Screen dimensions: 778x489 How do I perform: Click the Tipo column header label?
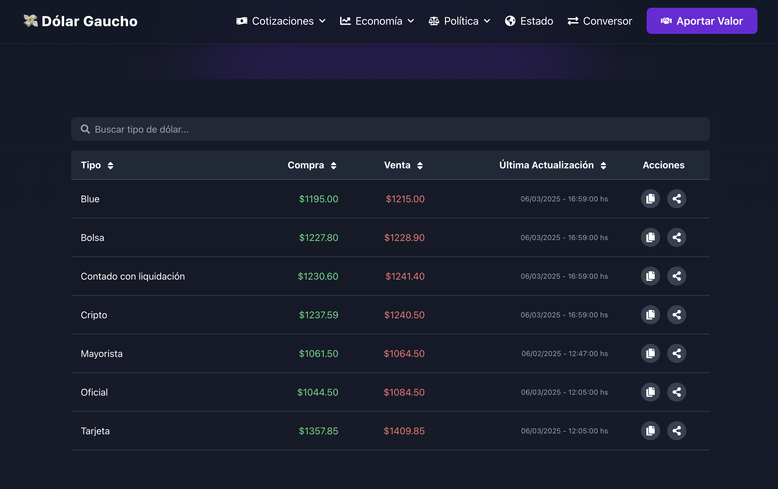coord(91,165)
